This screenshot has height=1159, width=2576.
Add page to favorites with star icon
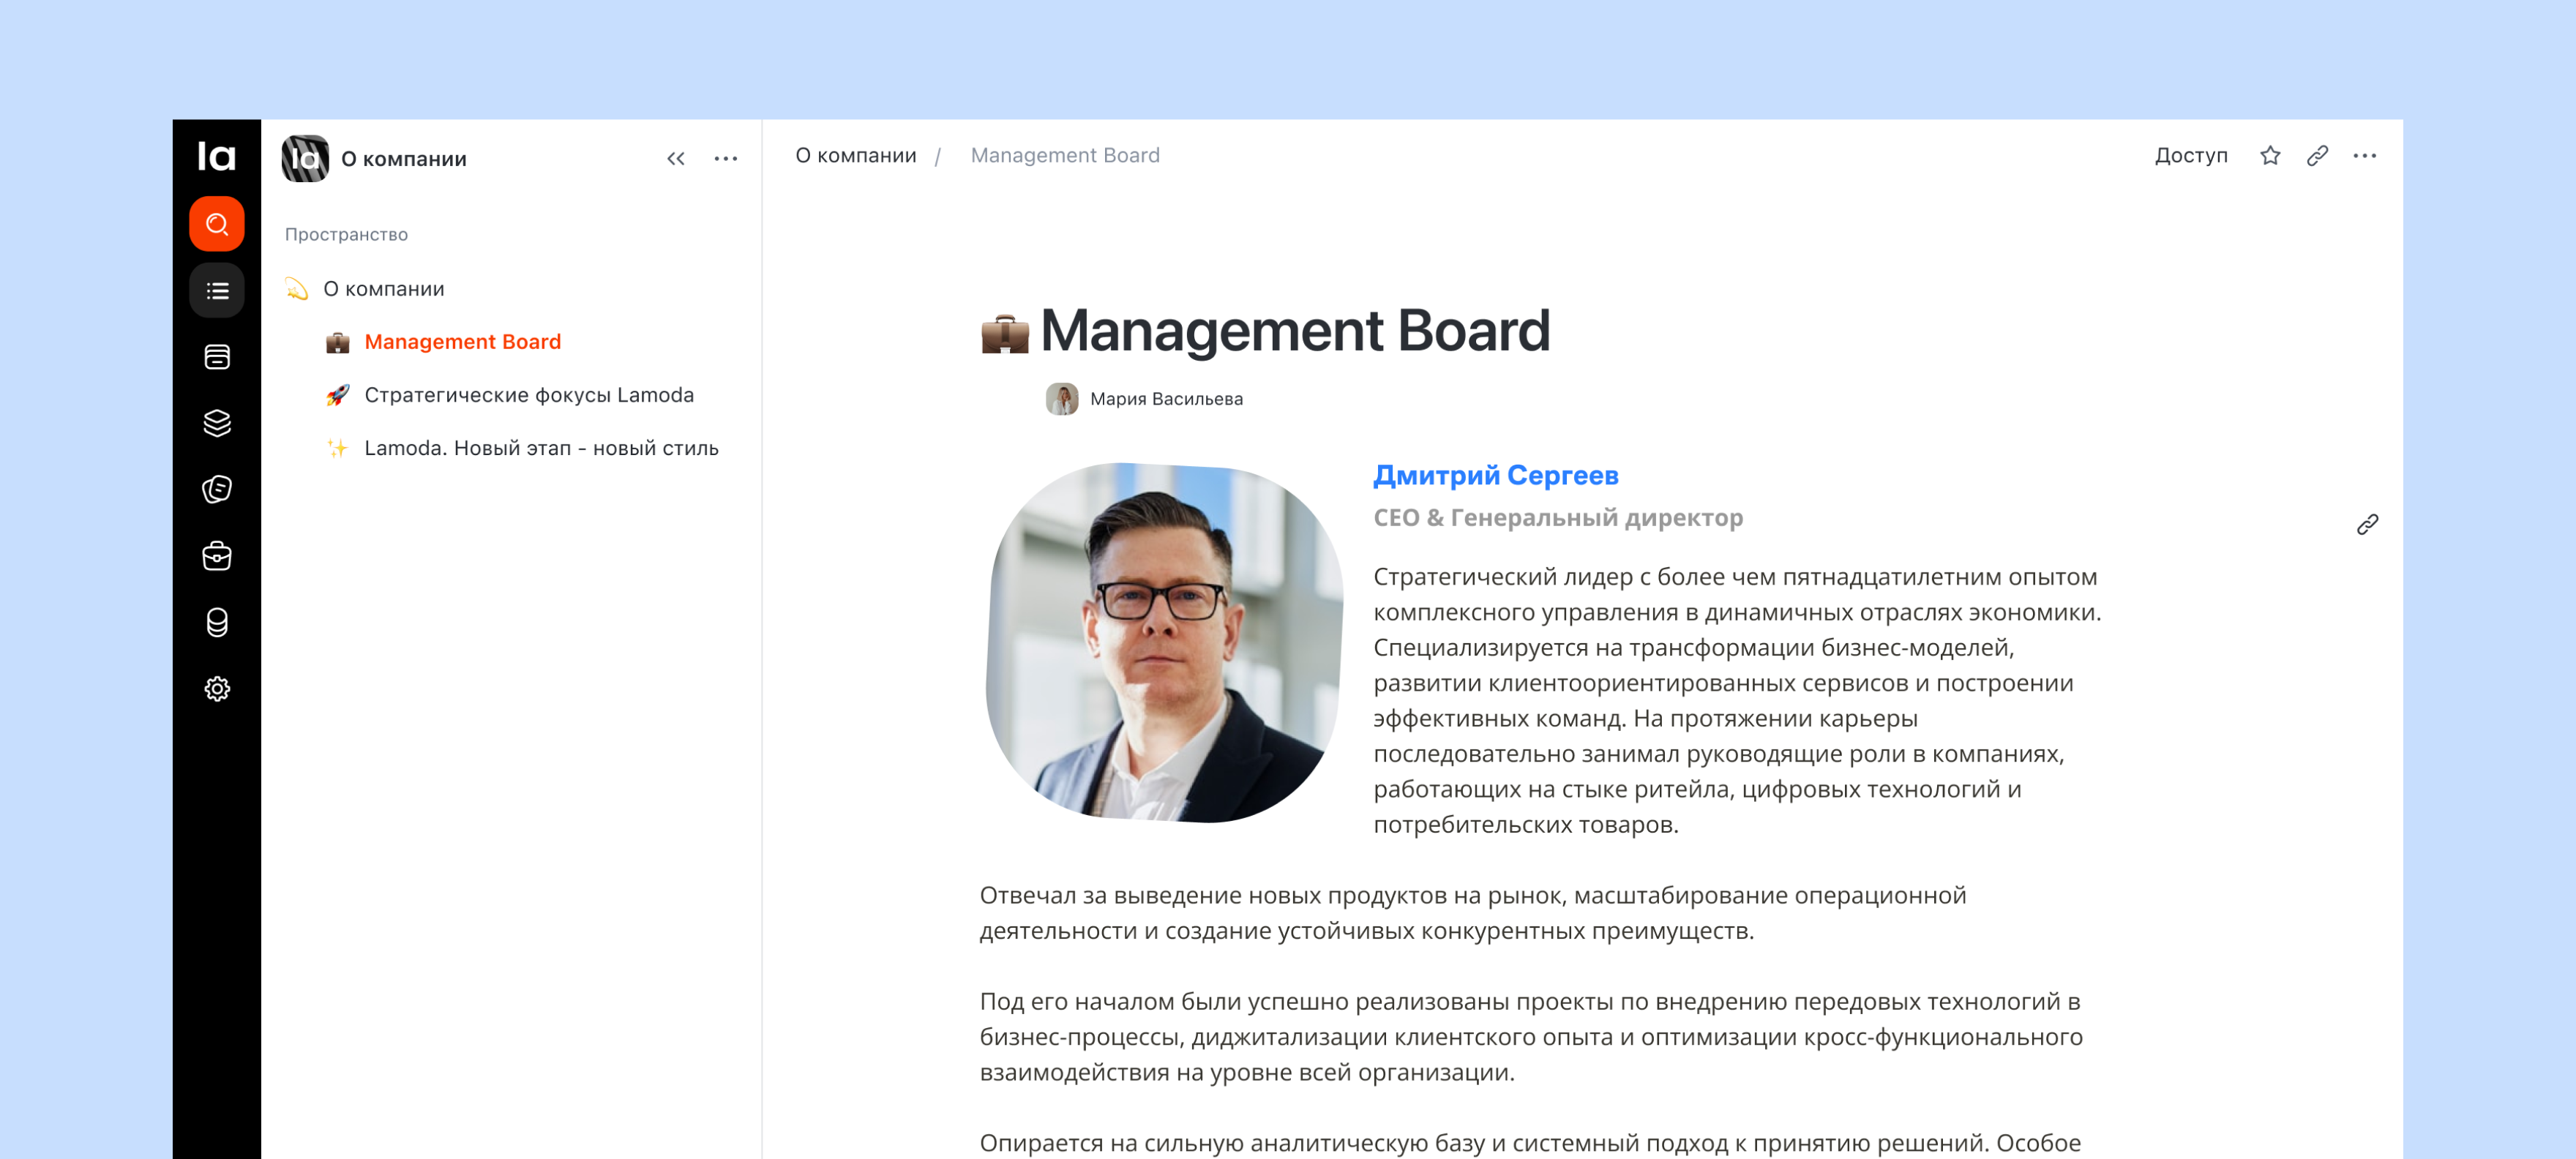click(2270, 155)
